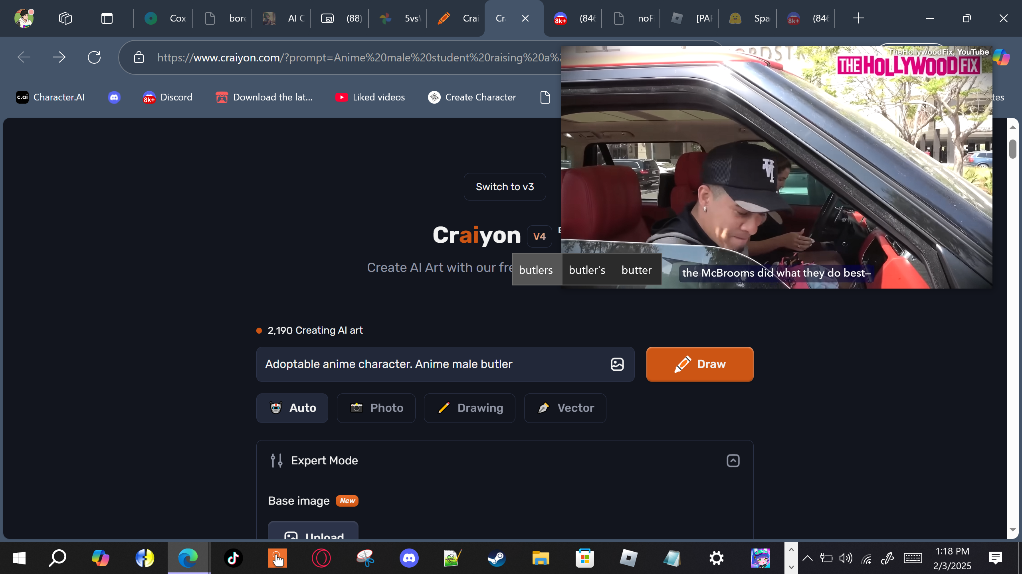Open the Copilot sidebar icon
The height and width of the screenshot is (574, 1022).
tap(1001, 57)
